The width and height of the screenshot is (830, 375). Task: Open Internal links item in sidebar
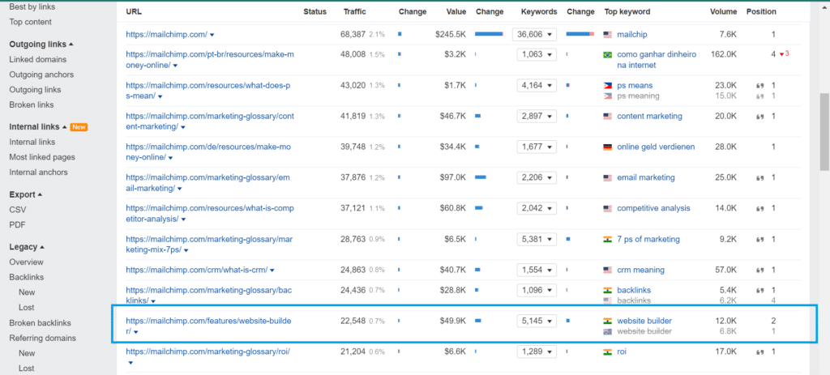[32, 142]
